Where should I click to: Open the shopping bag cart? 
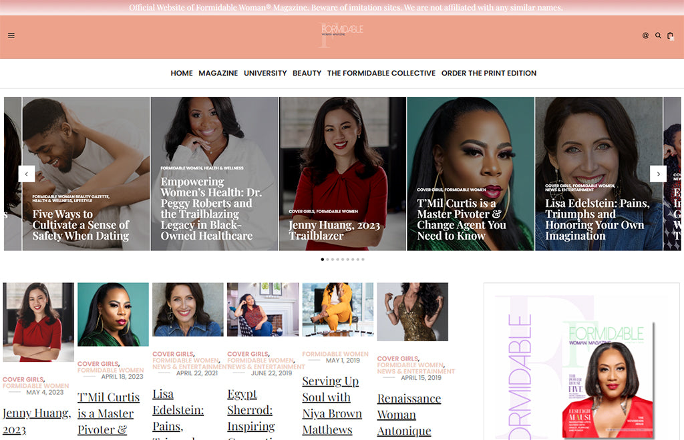[671, 35]
